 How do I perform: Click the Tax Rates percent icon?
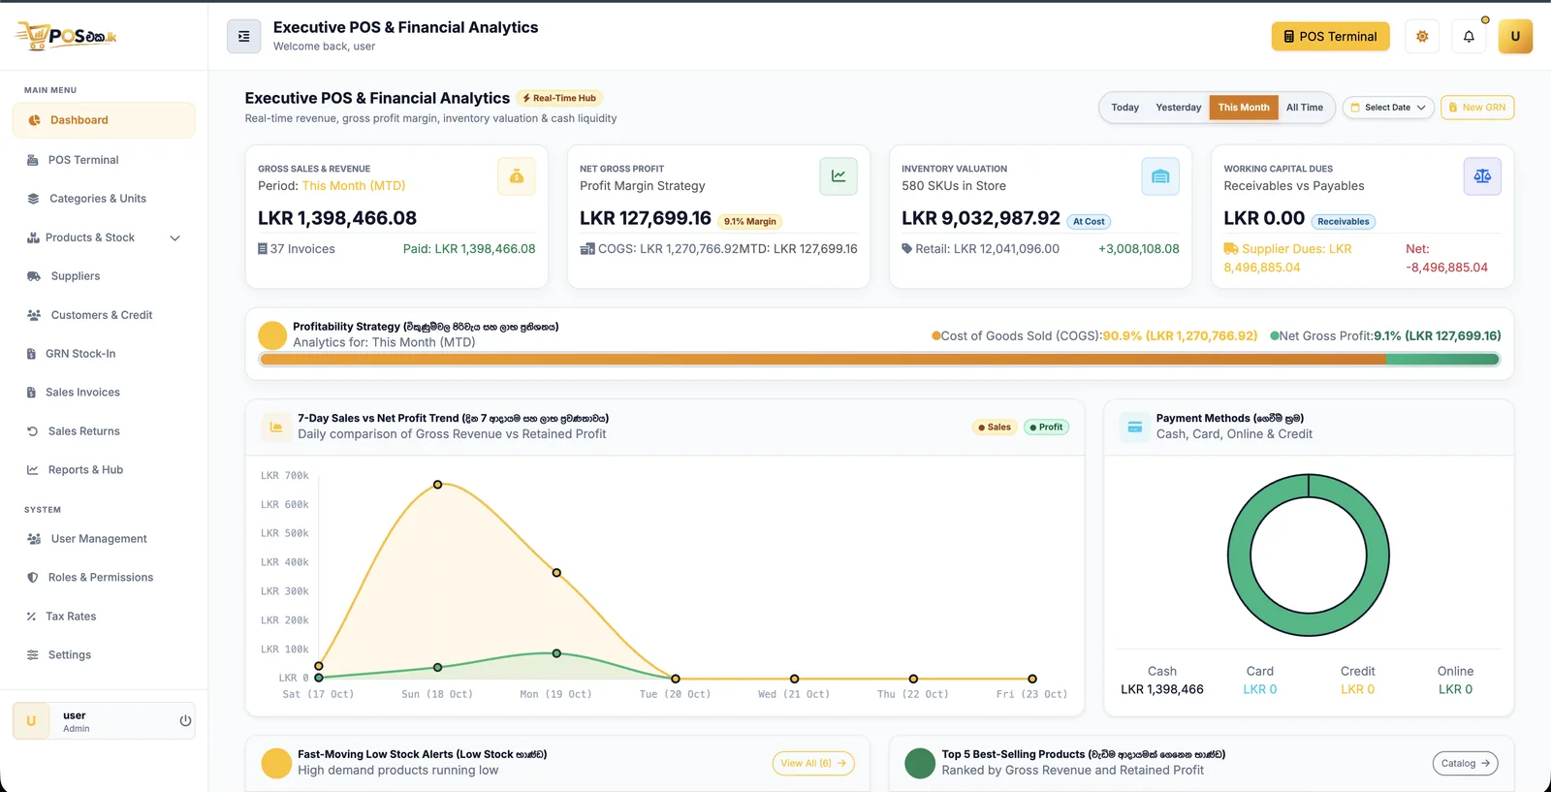pos(31,617)
